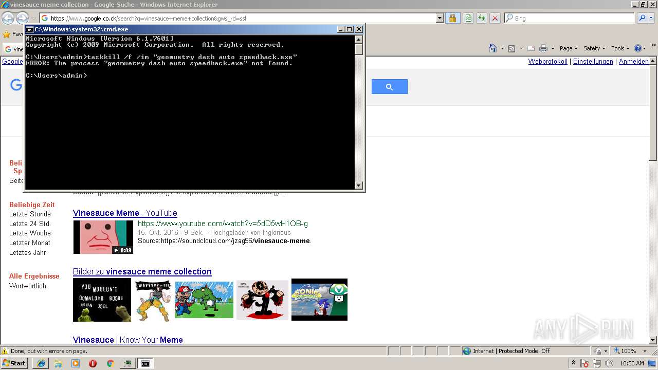Expand the Print options dropdown arrow
Viewport: 658px width, 370px height.
[x=553, y=48]
